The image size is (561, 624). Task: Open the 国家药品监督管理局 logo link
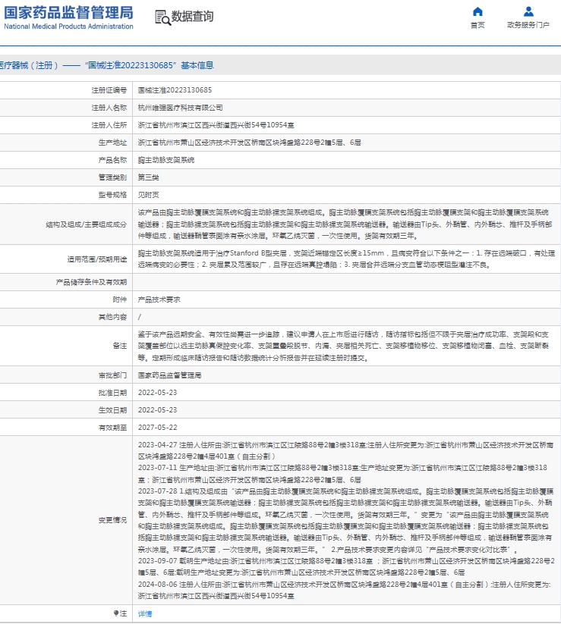(x=68, y=18)
